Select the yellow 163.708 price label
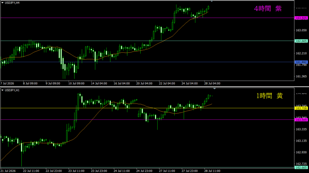 (x=301, y=108)
